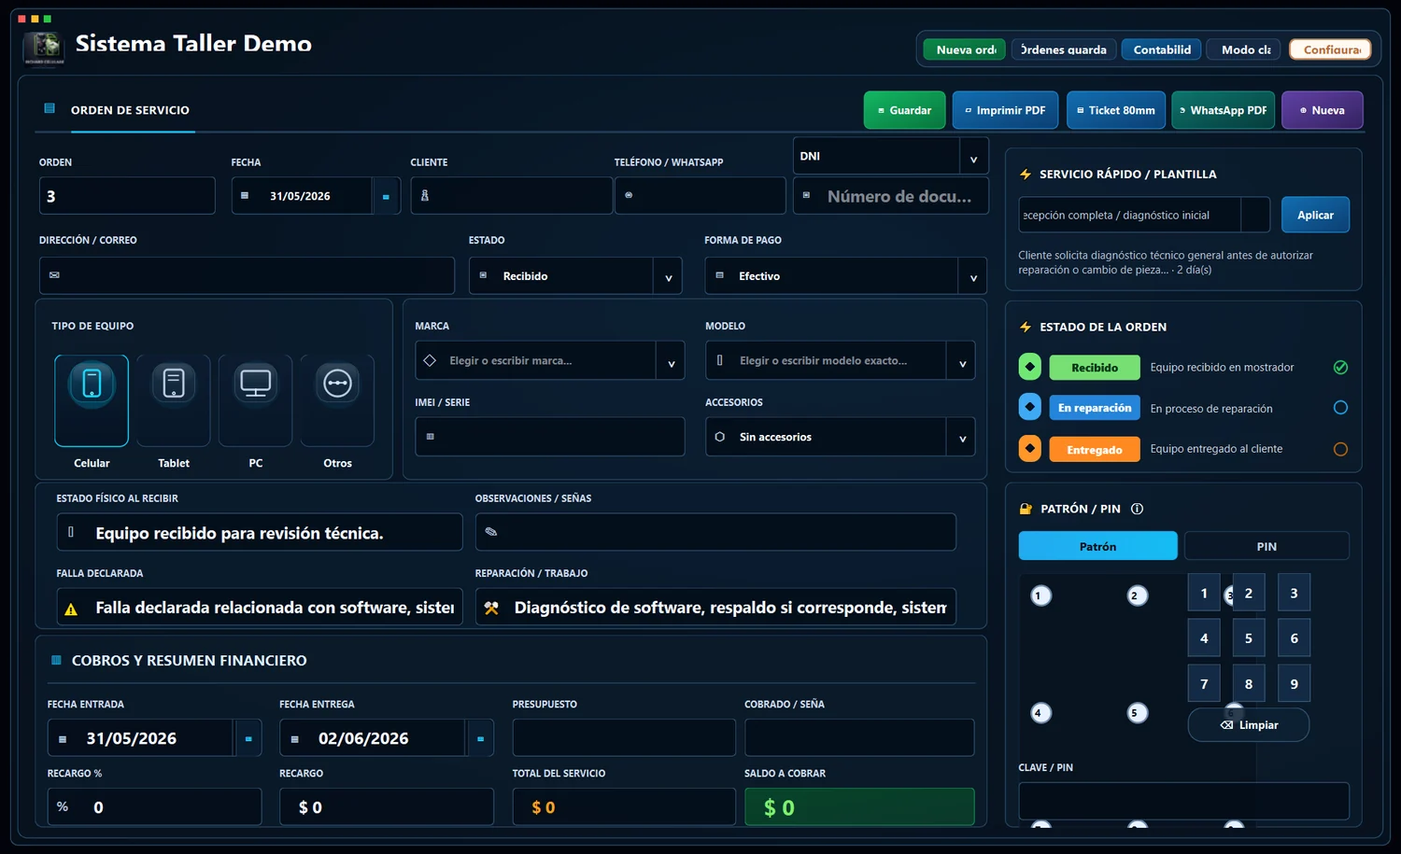Open the Contabilidad top menu
This screenshot has width=1401, height=854.
pos(1162,49)
